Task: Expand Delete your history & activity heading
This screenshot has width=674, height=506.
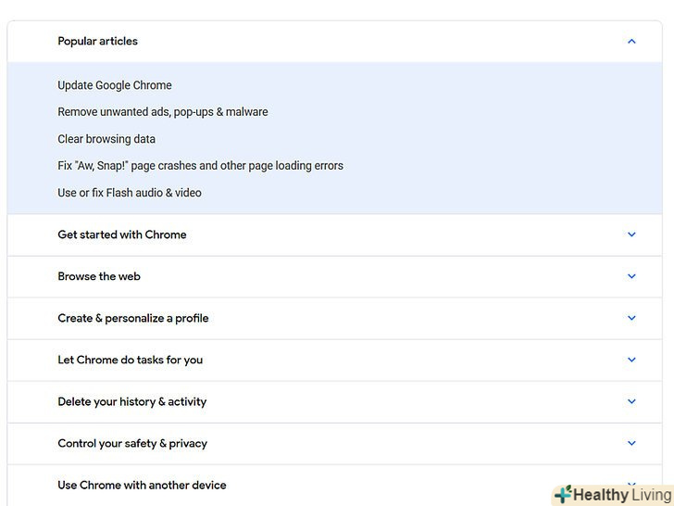Action: (131, 401)
